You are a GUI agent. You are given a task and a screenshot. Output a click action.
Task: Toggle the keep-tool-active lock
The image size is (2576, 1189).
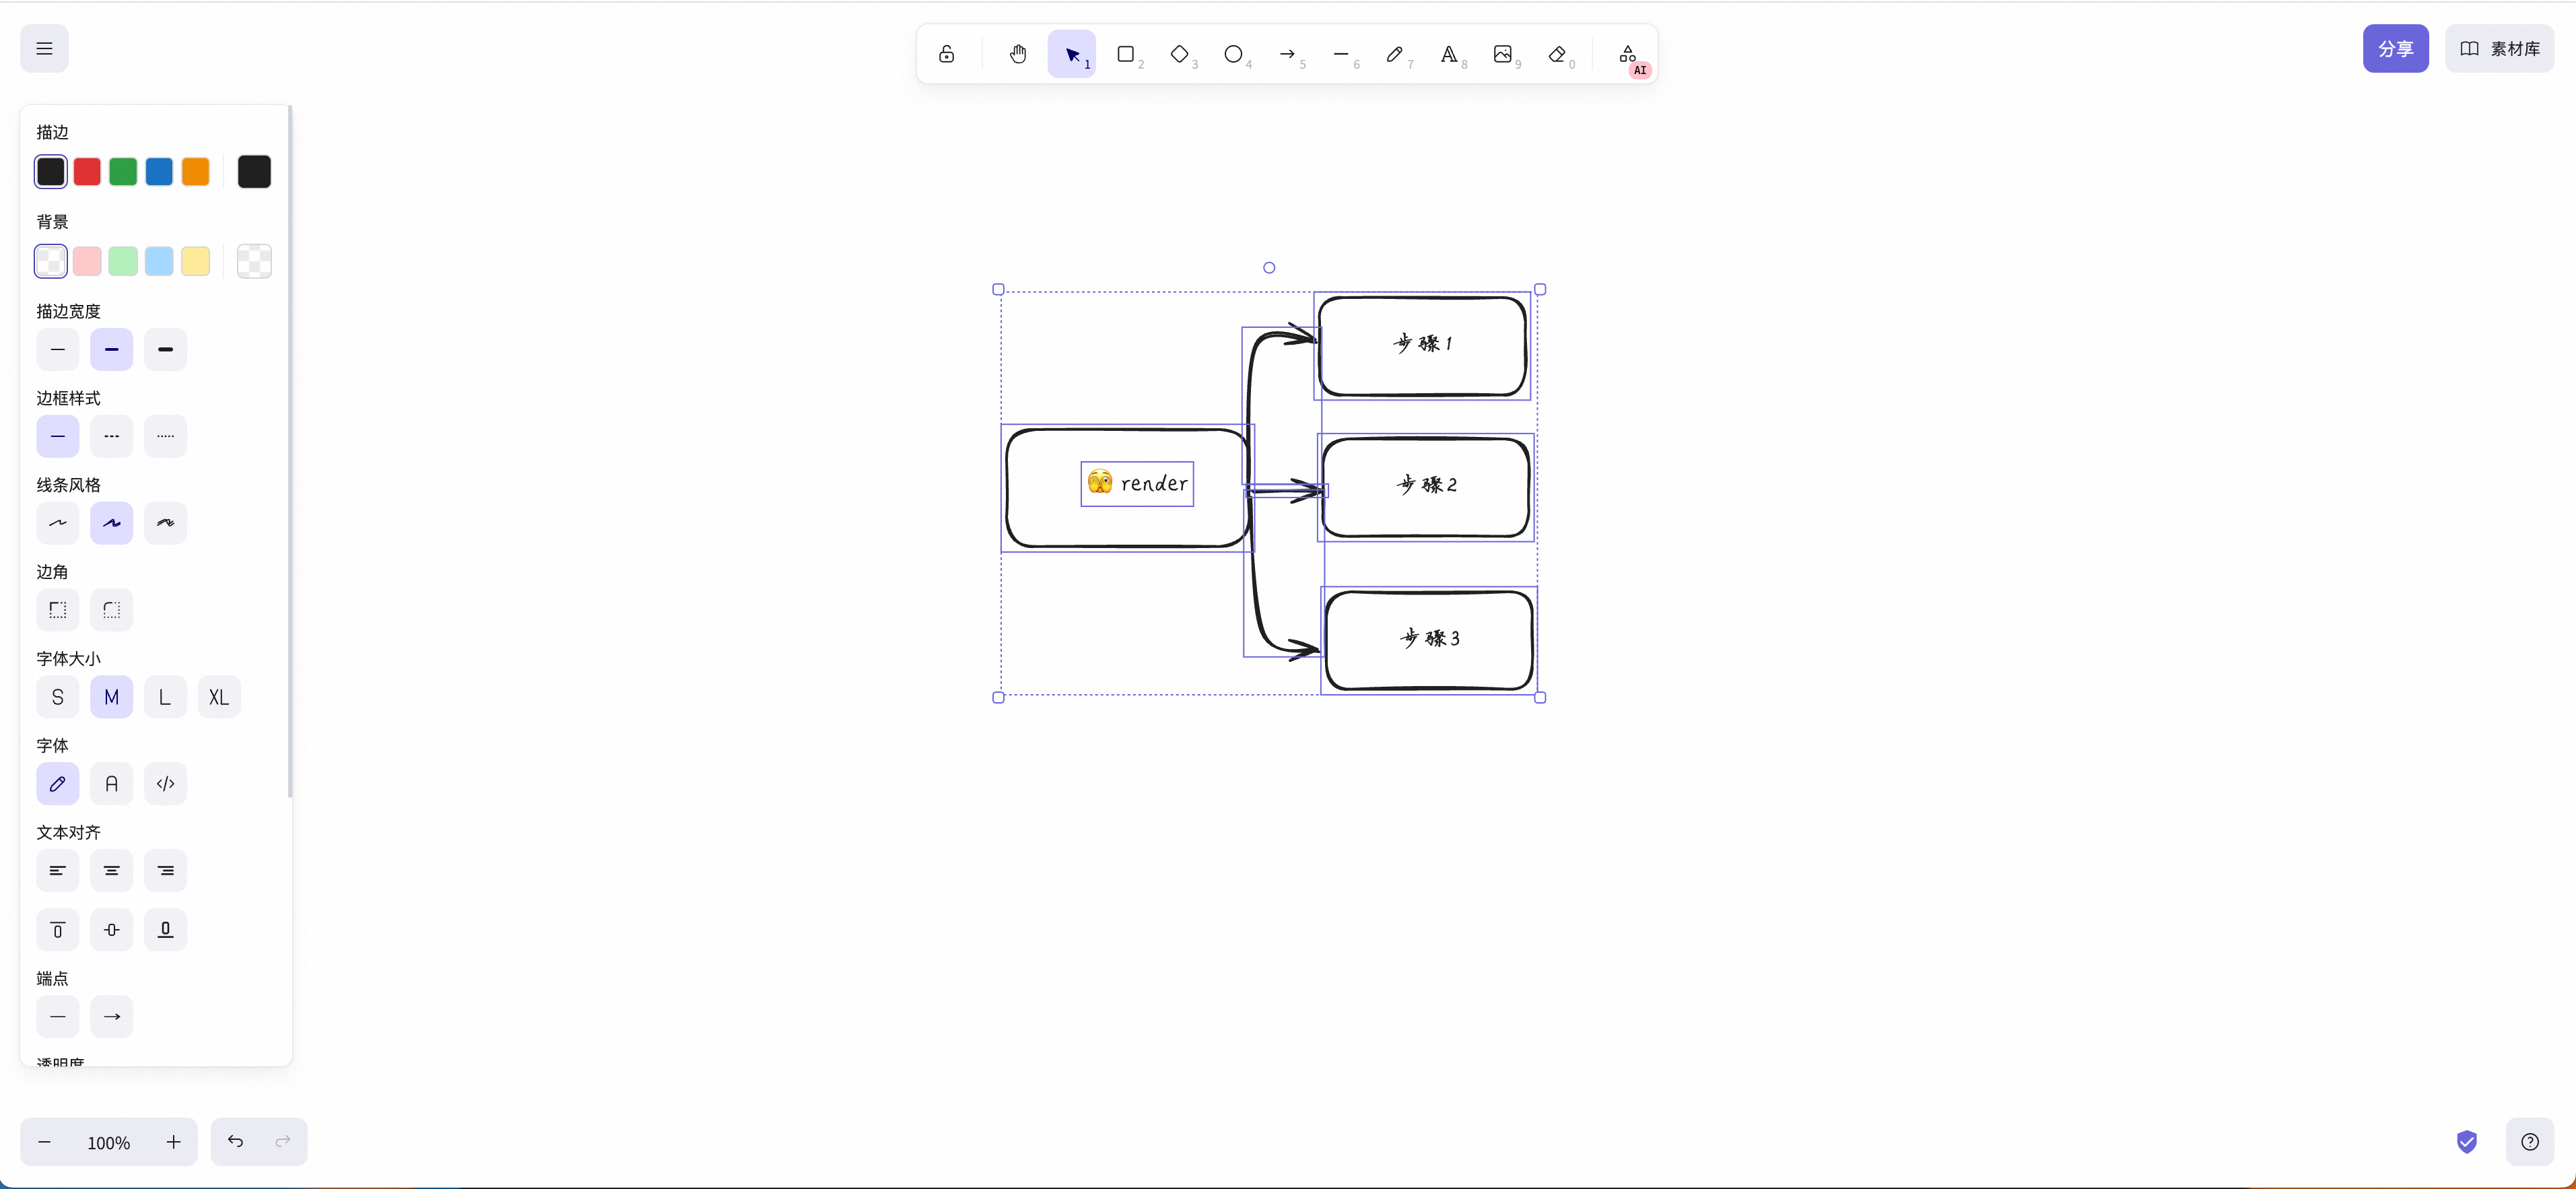946,54
